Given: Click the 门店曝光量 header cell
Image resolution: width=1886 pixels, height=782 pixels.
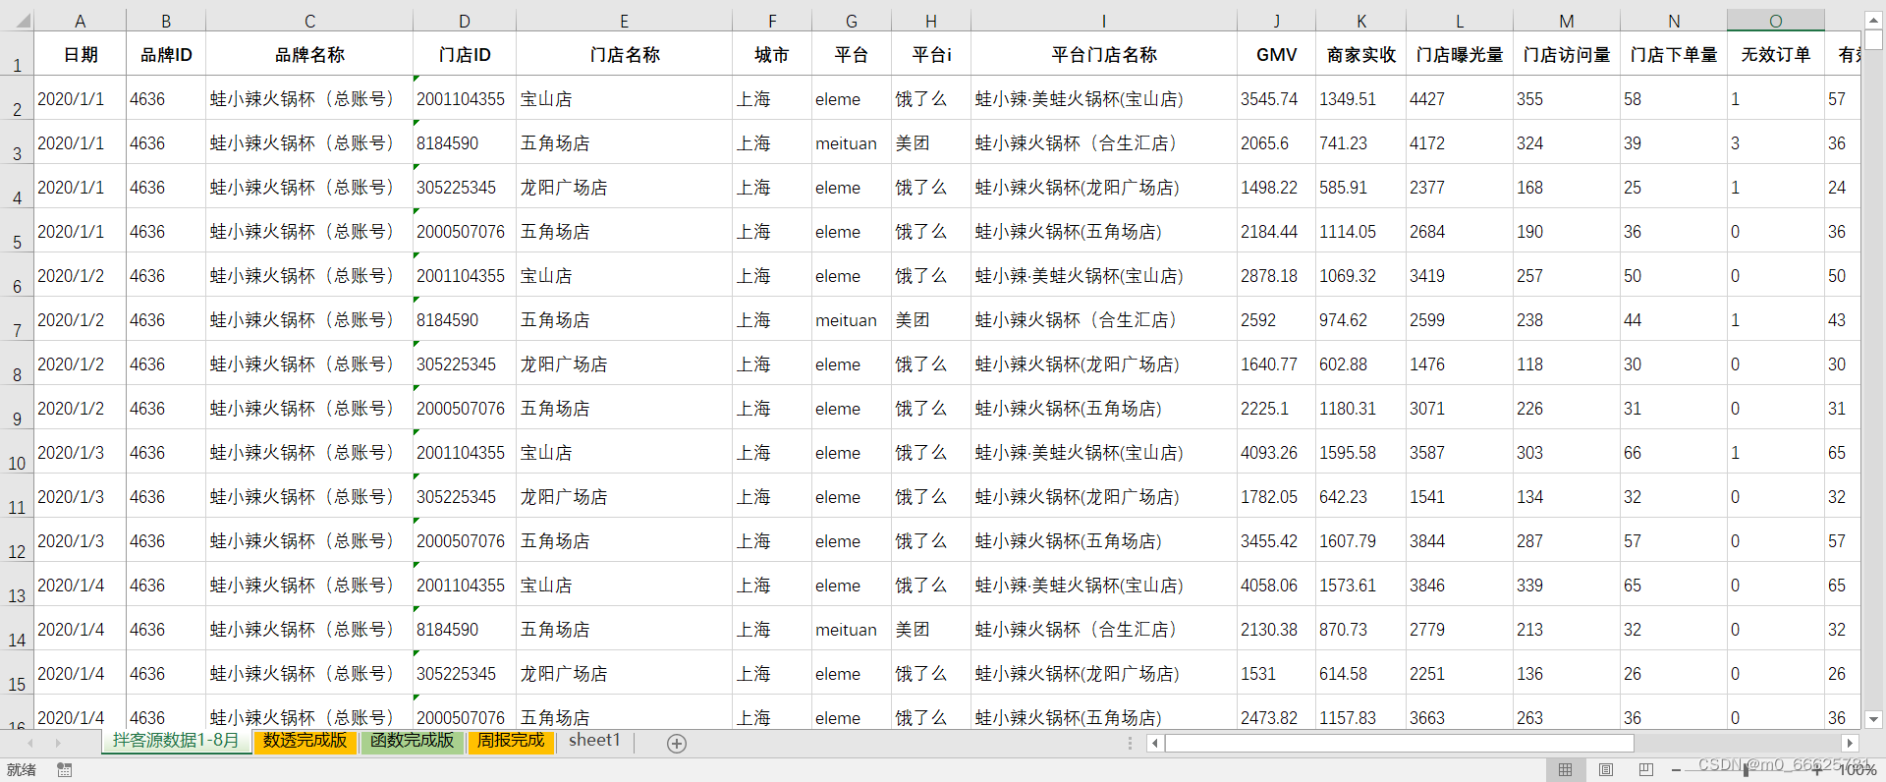Looking at the screenshot, I should click(x=1460, y=55).
